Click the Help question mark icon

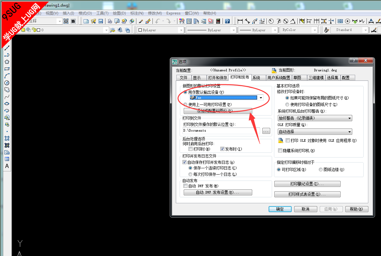pyautogui.click(x=227, y=21)
